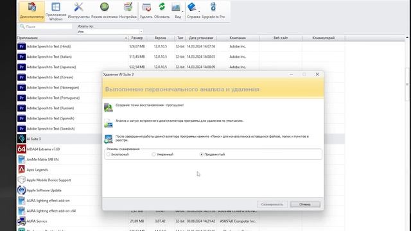Click the 21,69 MB size cell
This screenshot has height=231, width=411.
coord(137,221)
